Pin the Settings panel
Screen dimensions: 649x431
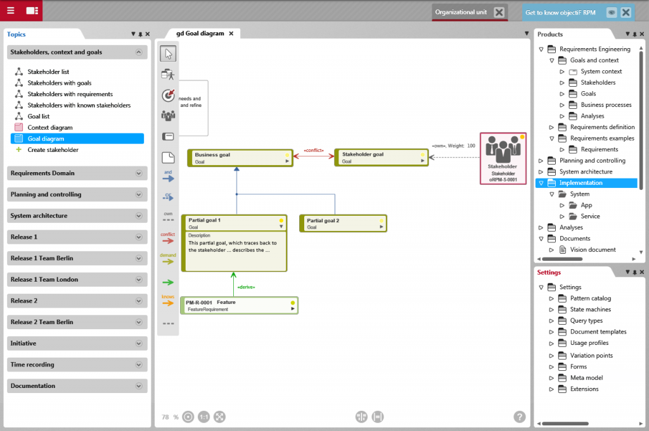click(x=634, y=272)
